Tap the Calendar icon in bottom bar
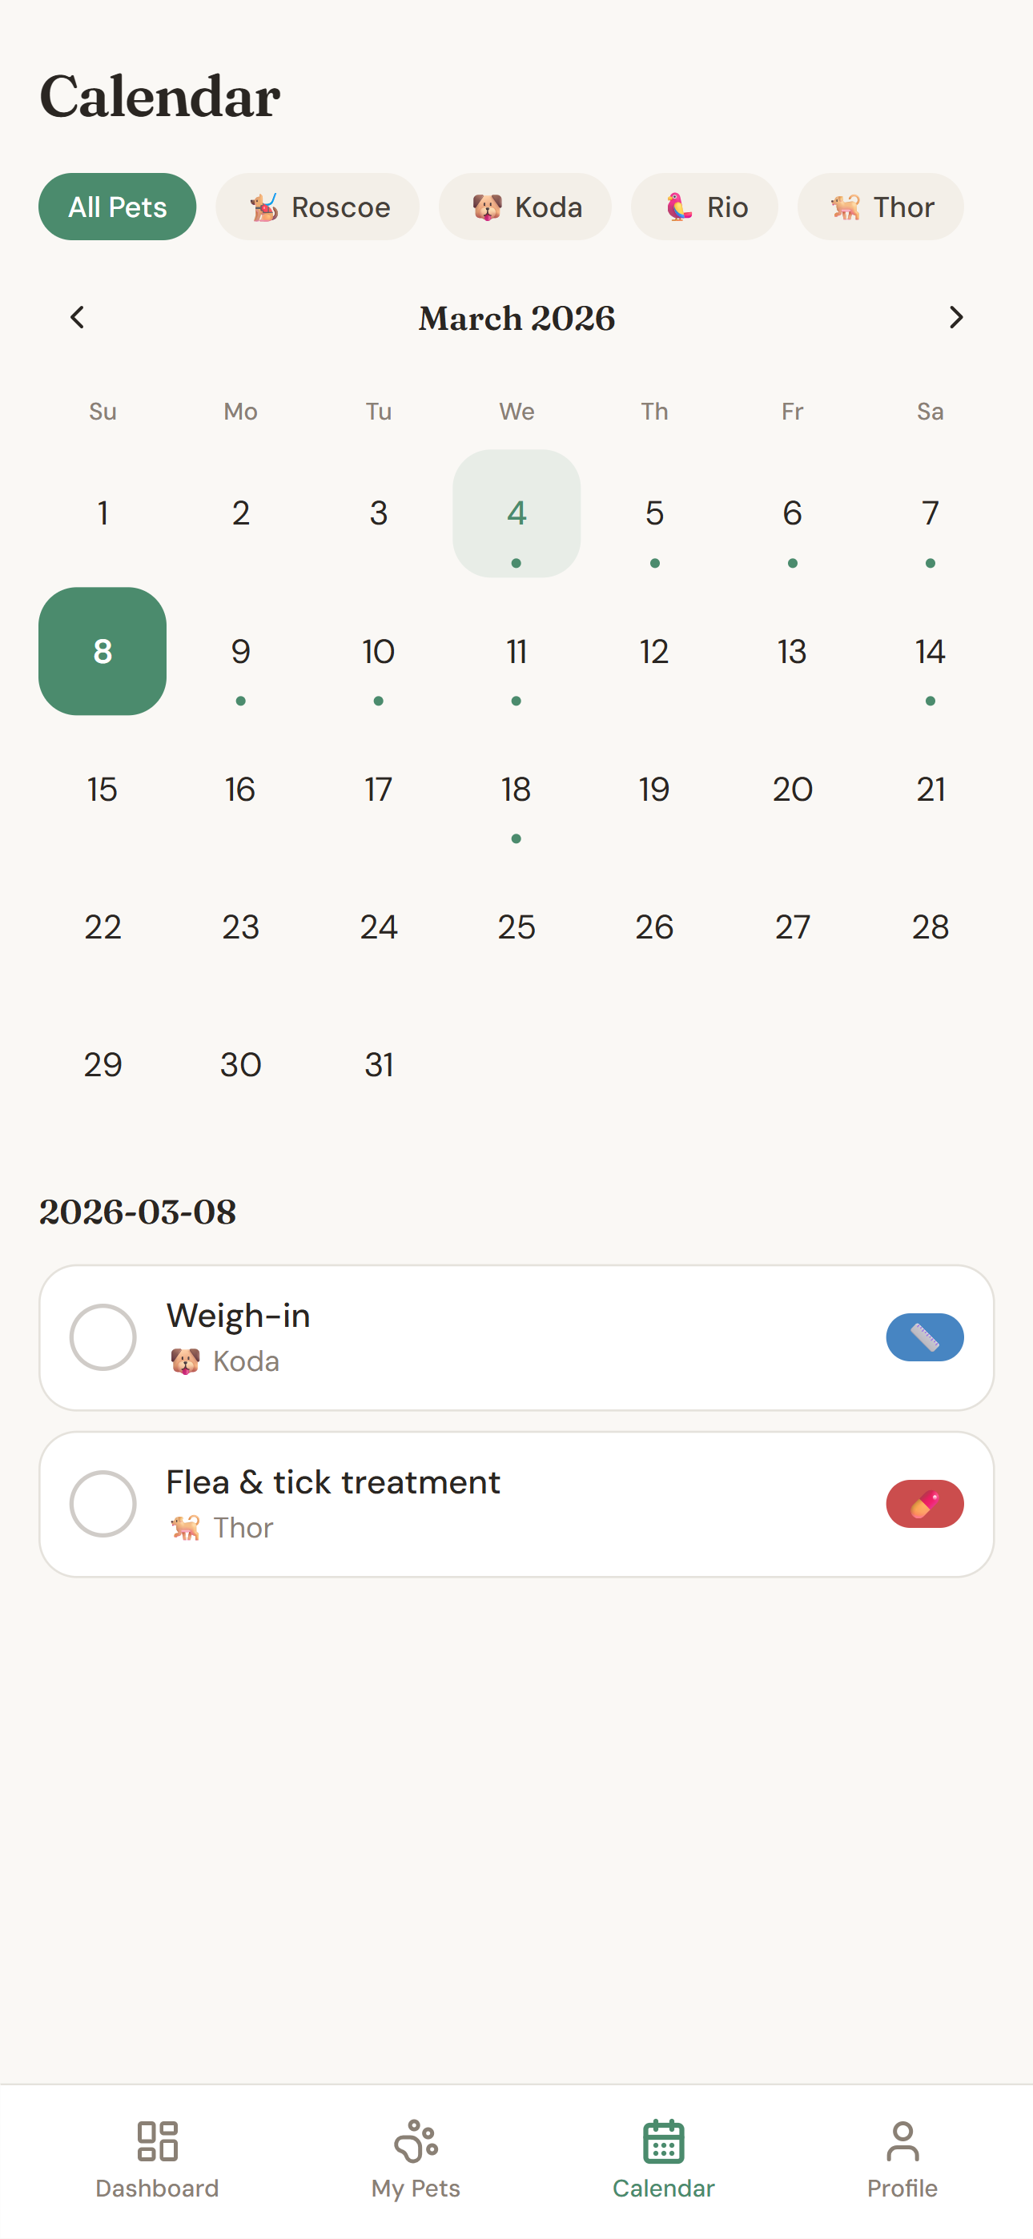This screenshot has height=2239, width=1033. pyautogui.click(x=664, y=2141)
